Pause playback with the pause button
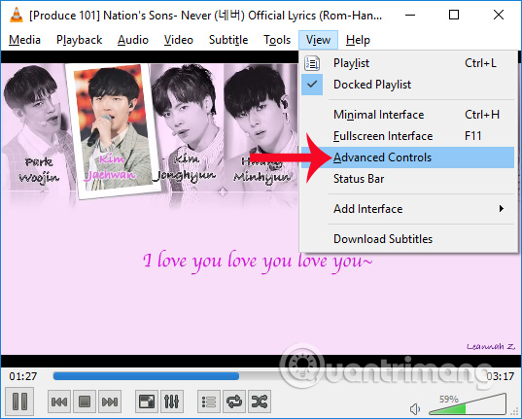This screenshot has height=419, width=522. pyautogui.click(x=19, y=401)
